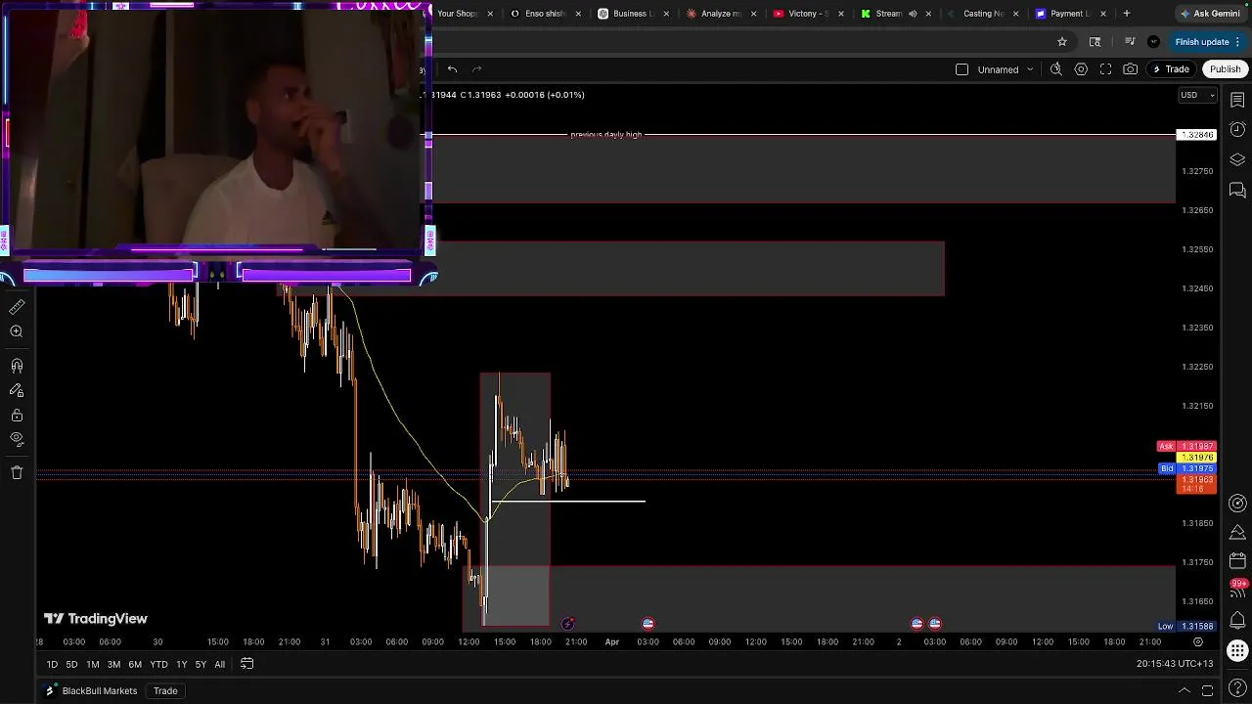The image size is (1252, 704).
Task: Toggle Hide All Drawings eye icon
Action: coord(17,439)
